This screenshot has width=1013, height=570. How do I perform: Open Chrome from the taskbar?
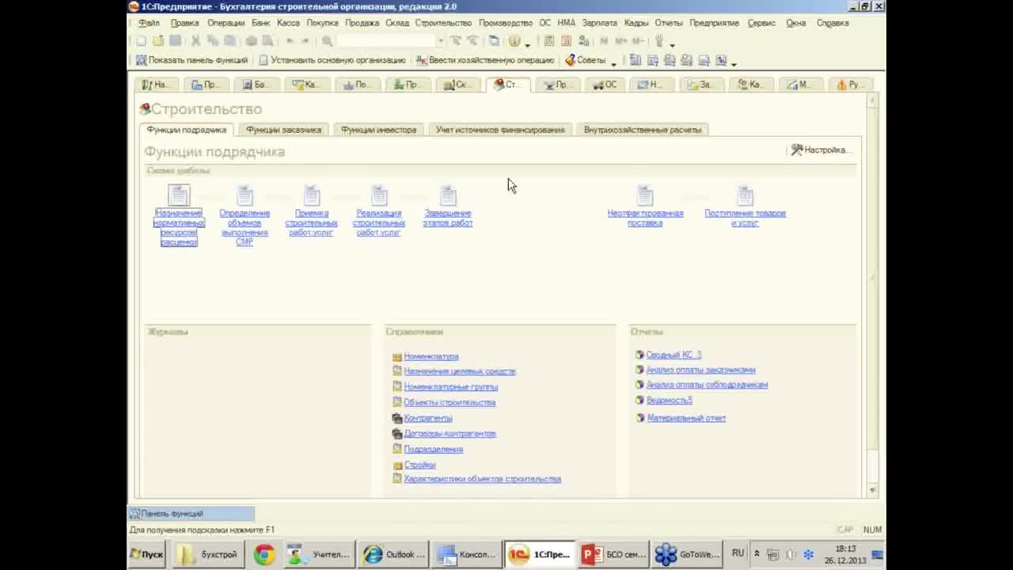point(264,555)
